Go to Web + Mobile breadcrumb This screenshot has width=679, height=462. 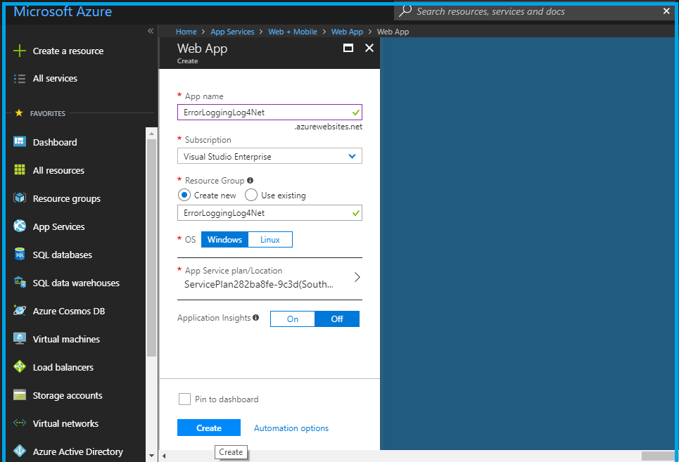click(293, 32)
